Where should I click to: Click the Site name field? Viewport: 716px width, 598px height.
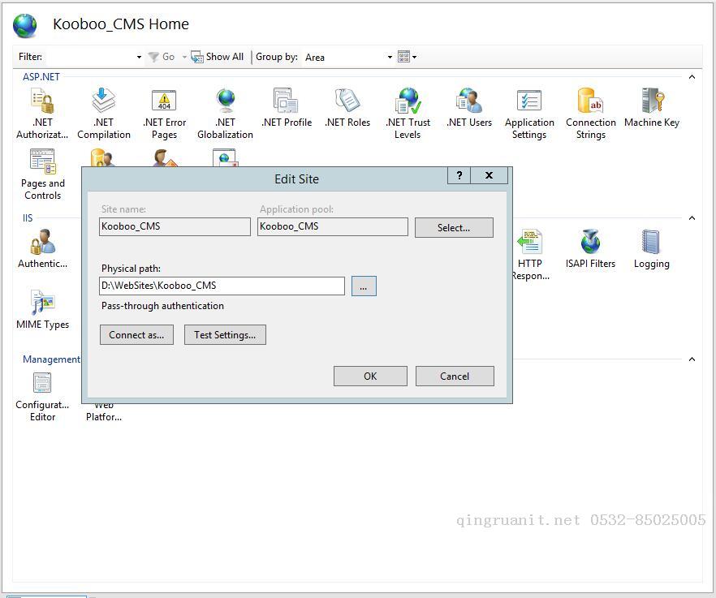click(175, 226)
